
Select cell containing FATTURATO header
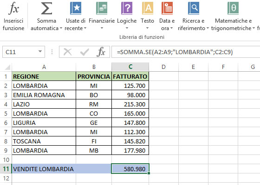pos(130,76)
